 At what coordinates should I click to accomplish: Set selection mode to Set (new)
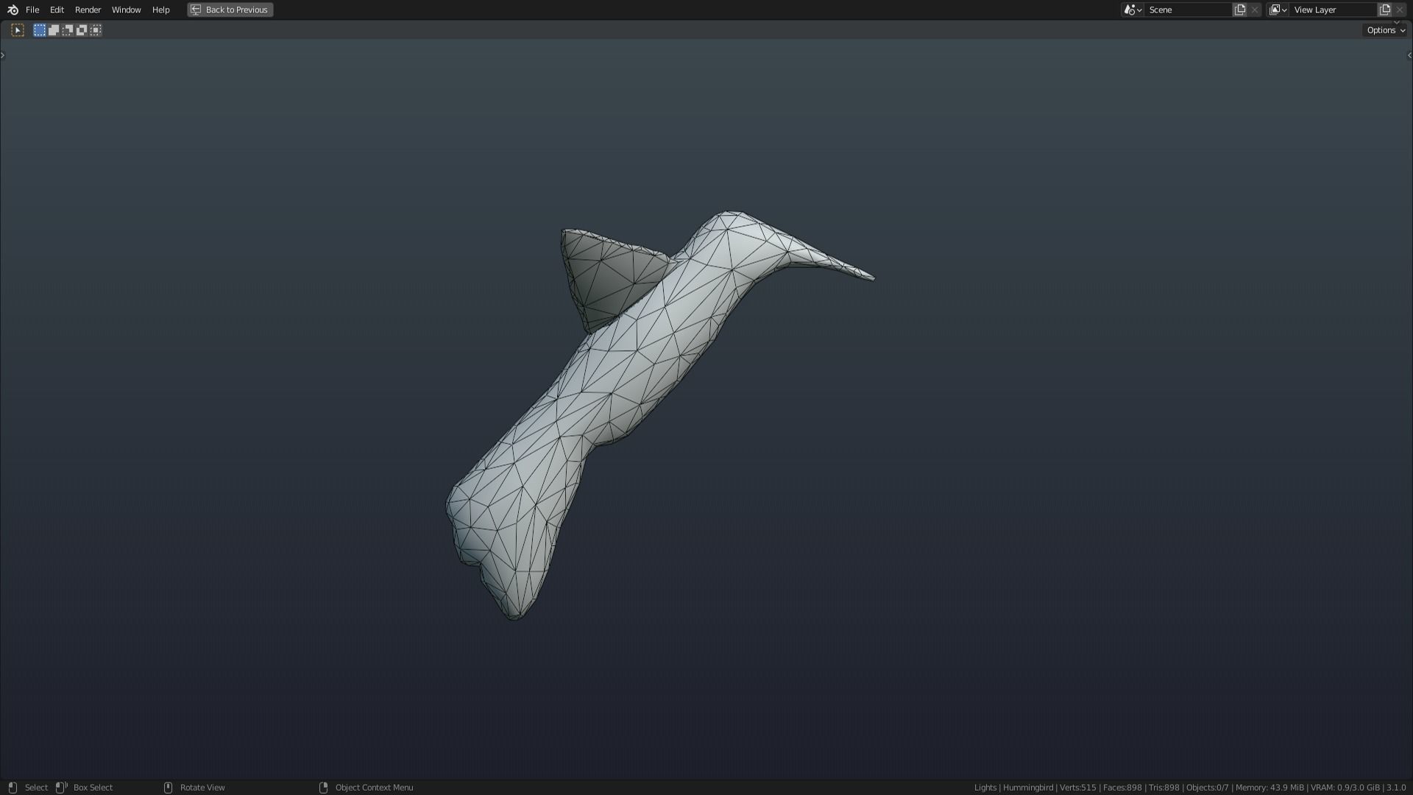[x=40, y=30]
